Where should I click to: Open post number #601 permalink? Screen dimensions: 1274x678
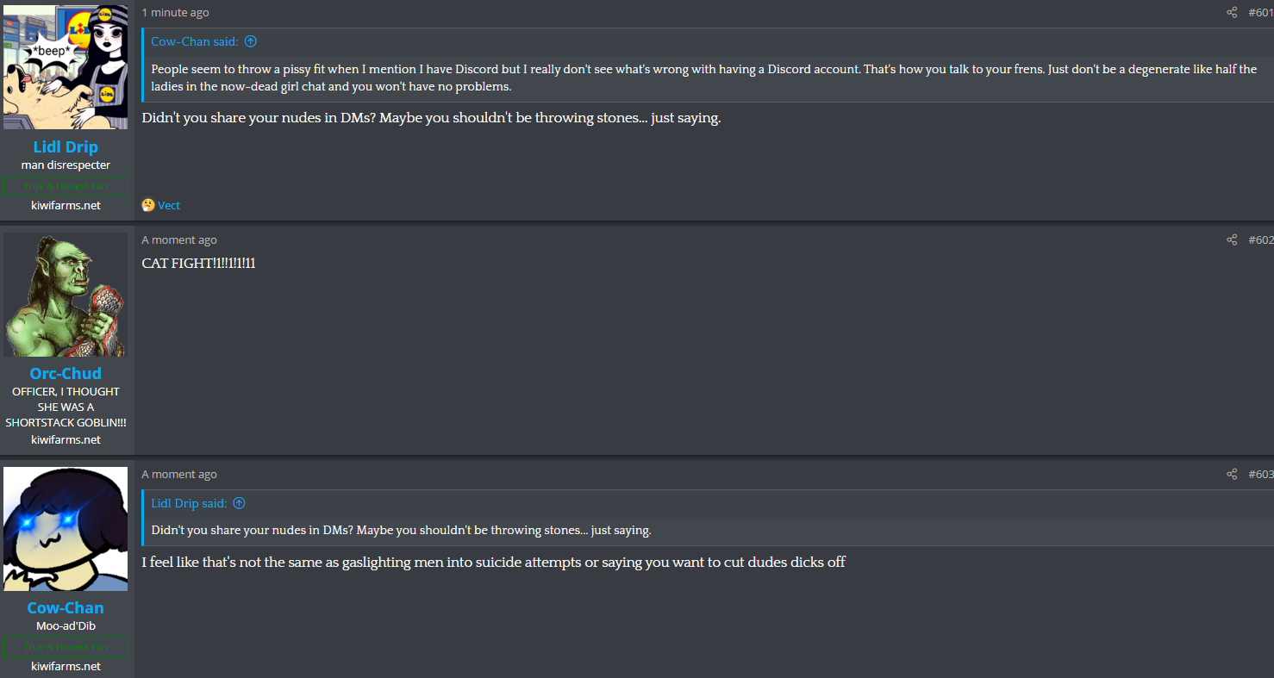tap(1260, 12)
